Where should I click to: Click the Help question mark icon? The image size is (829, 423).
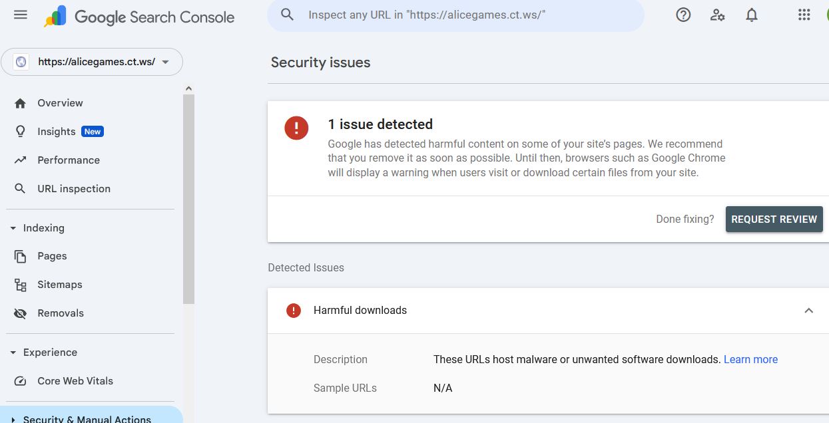(683, 15)
